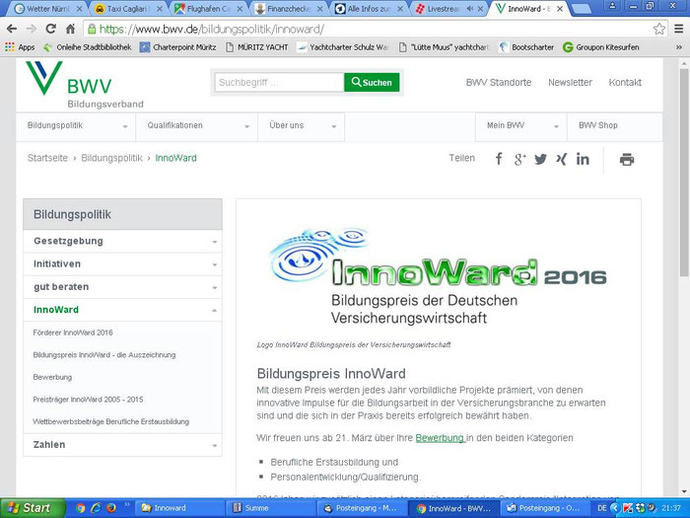The image size is (690, 518).
Task: Open Über uns navigation dropdown
Action: tap(301, 126)
